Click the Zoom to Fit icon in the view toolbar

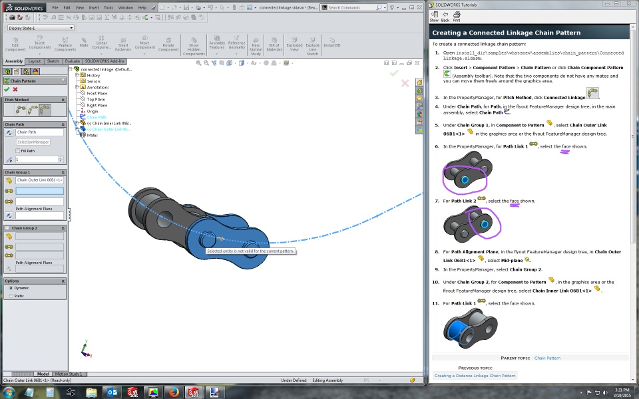198,63
